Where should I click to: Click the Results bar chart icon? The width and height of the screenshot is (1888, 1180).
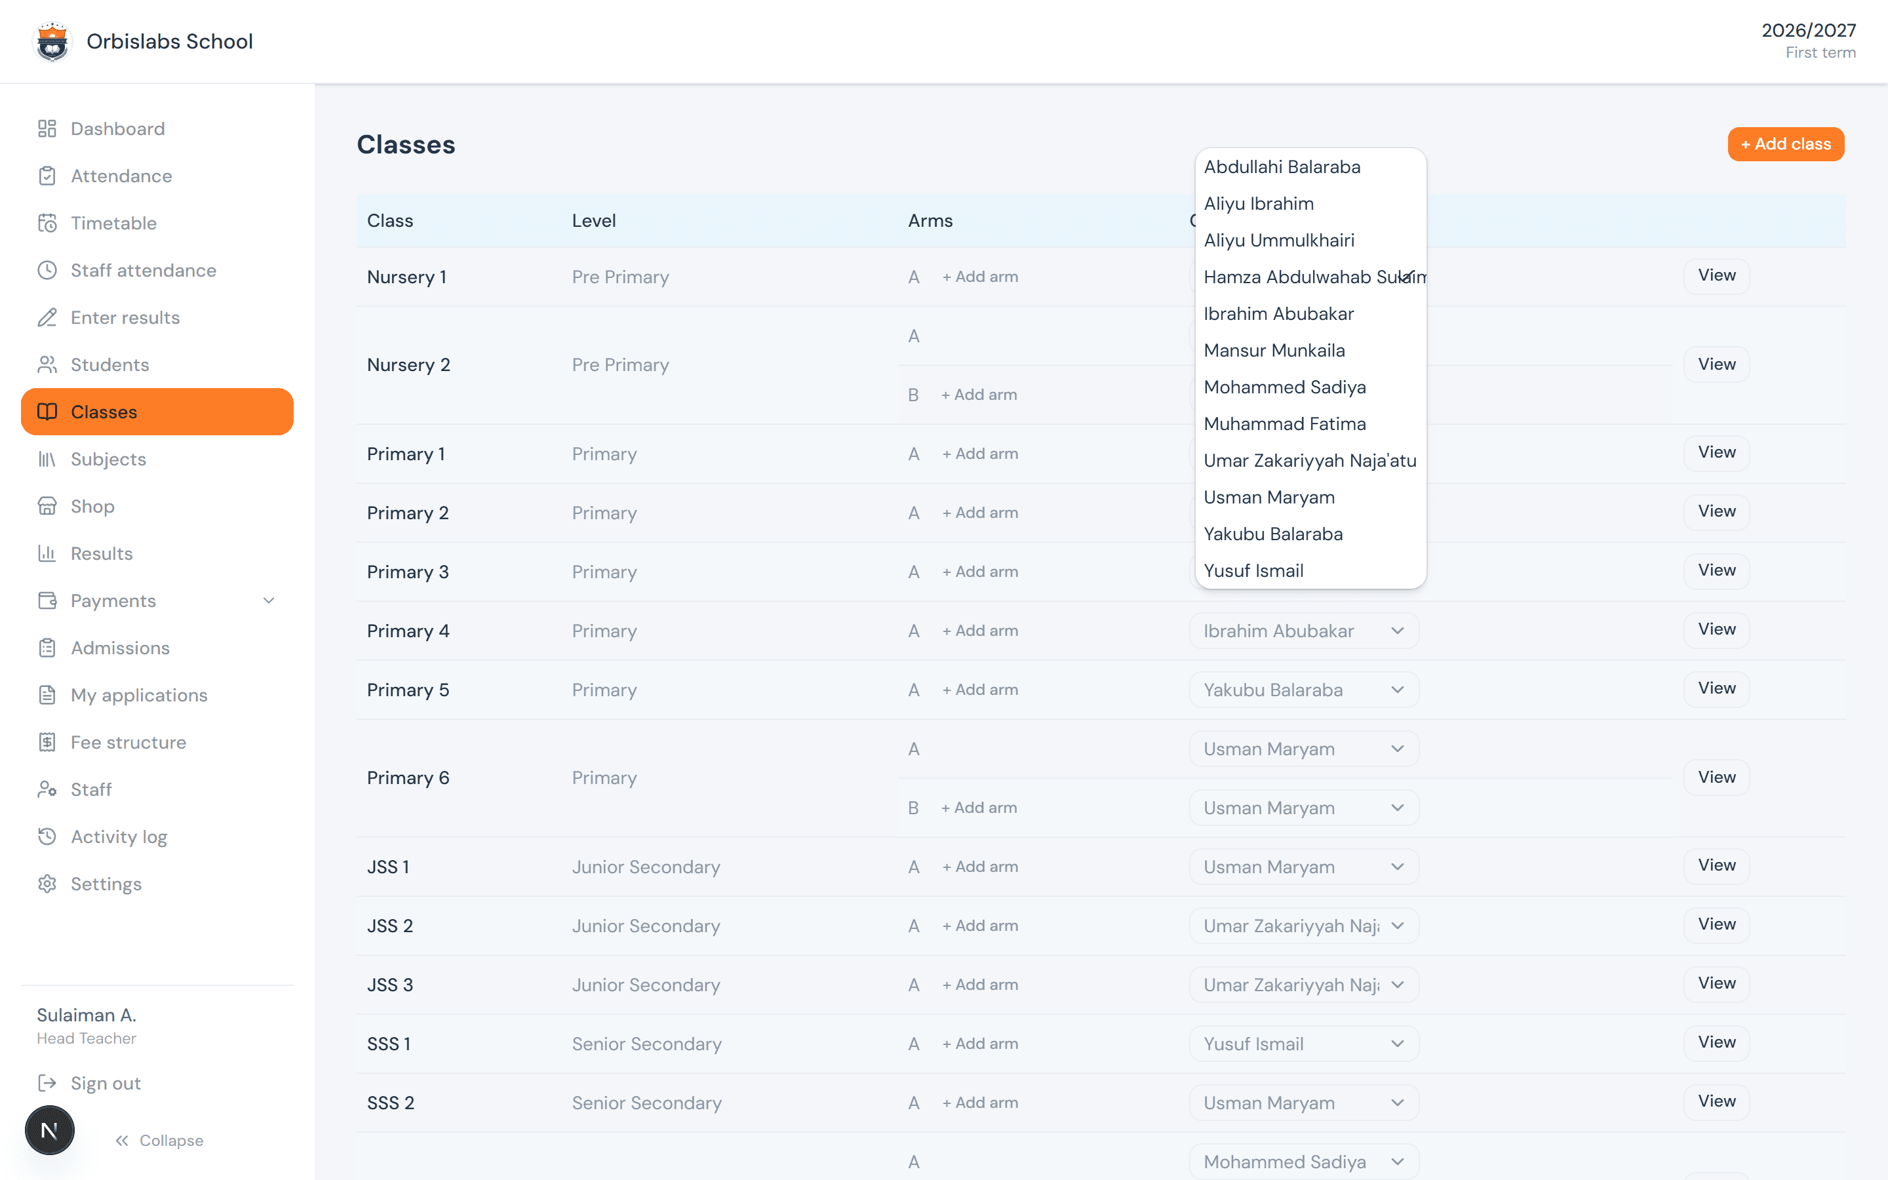[x=47, y=554]
